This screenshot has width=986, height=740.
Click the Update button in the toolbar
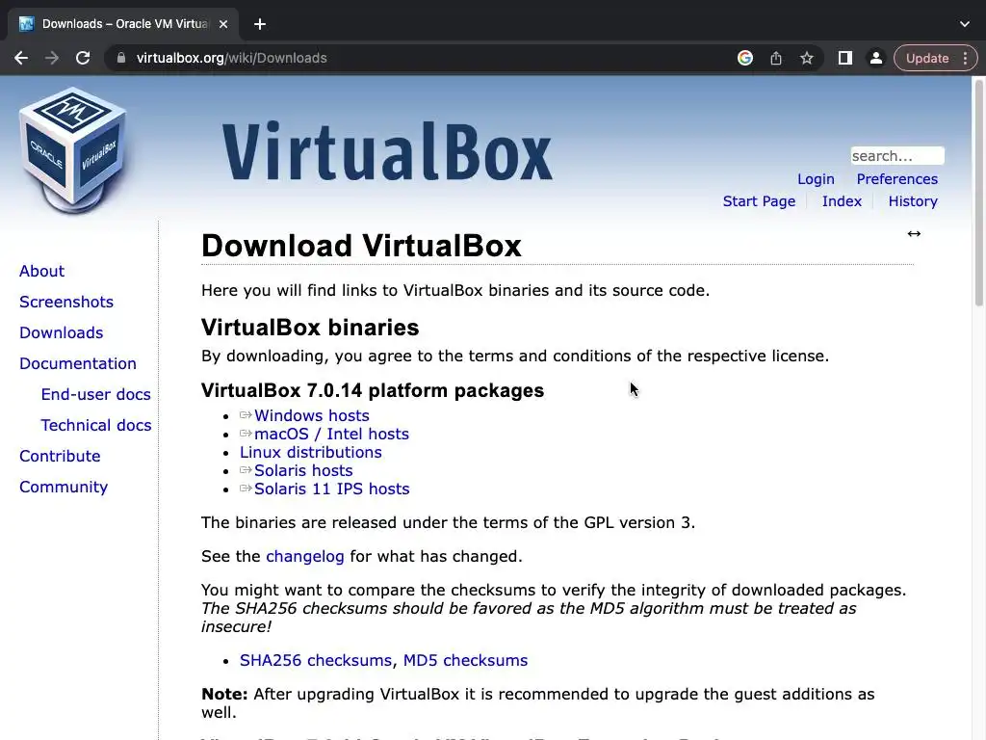(927, 58)
